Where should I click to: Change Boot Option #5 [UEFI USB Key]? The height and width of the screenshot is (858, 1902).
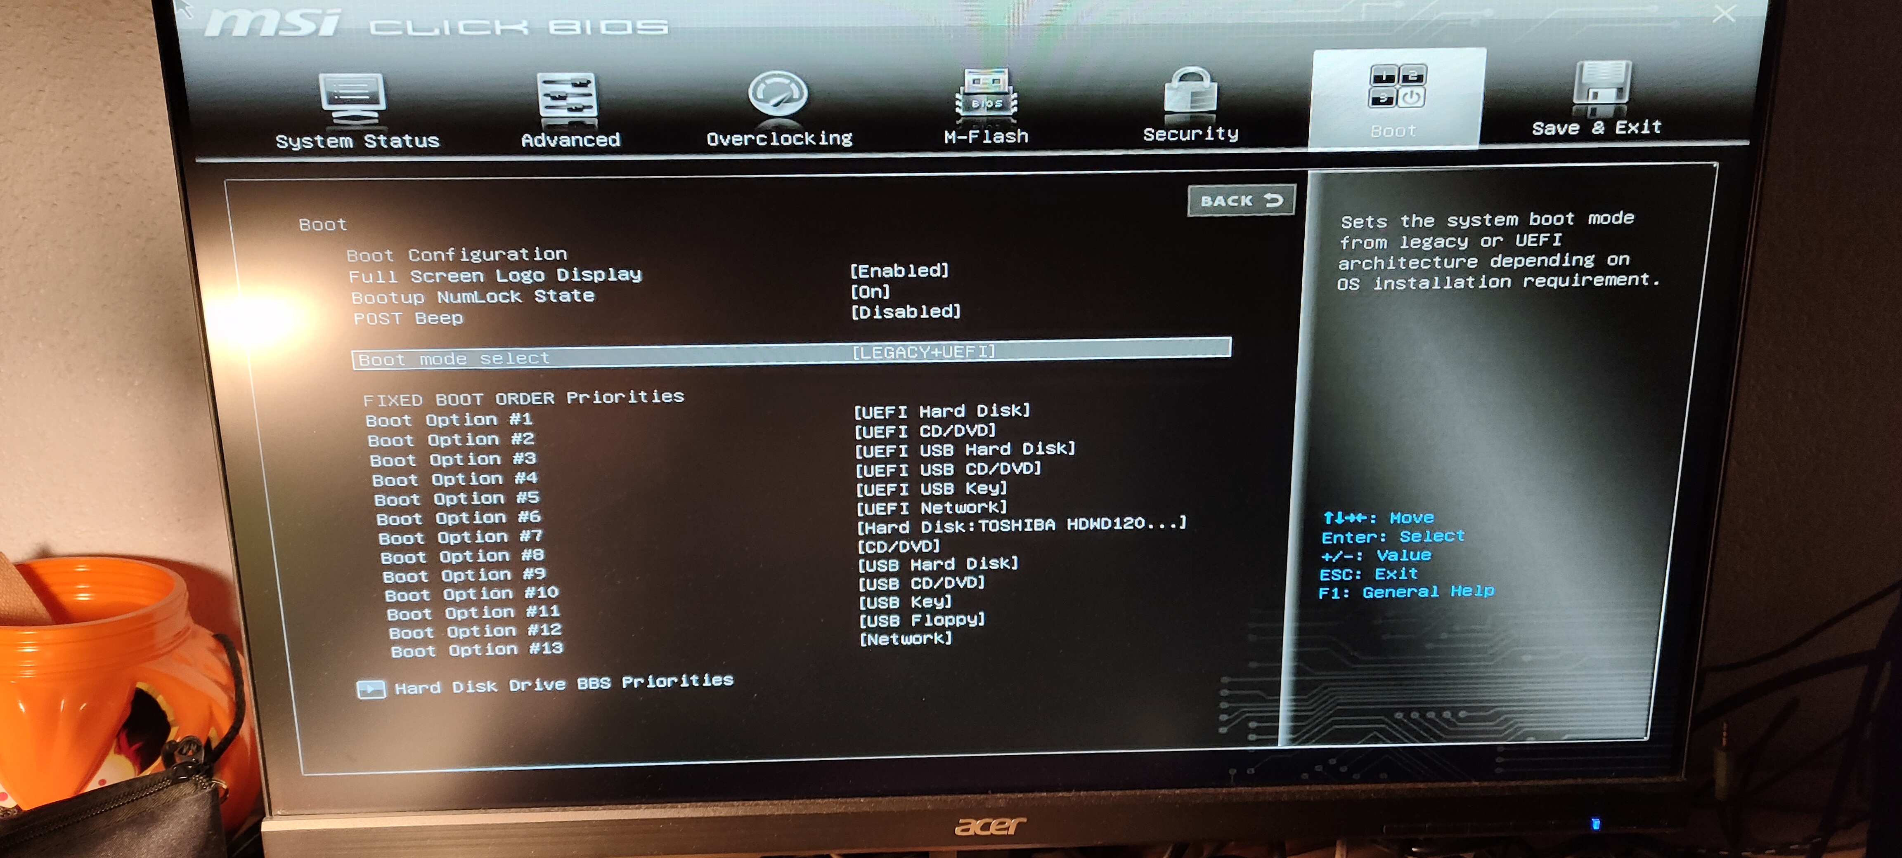pyautogui.click(x=932, y=488)
